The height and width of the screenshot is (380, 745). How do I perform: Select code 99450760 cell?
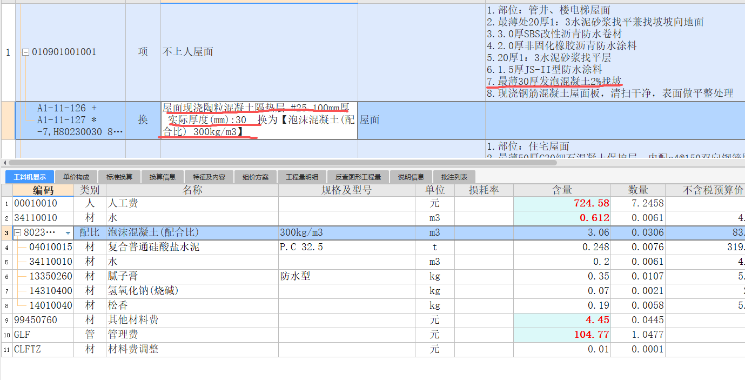coord(43,321)
